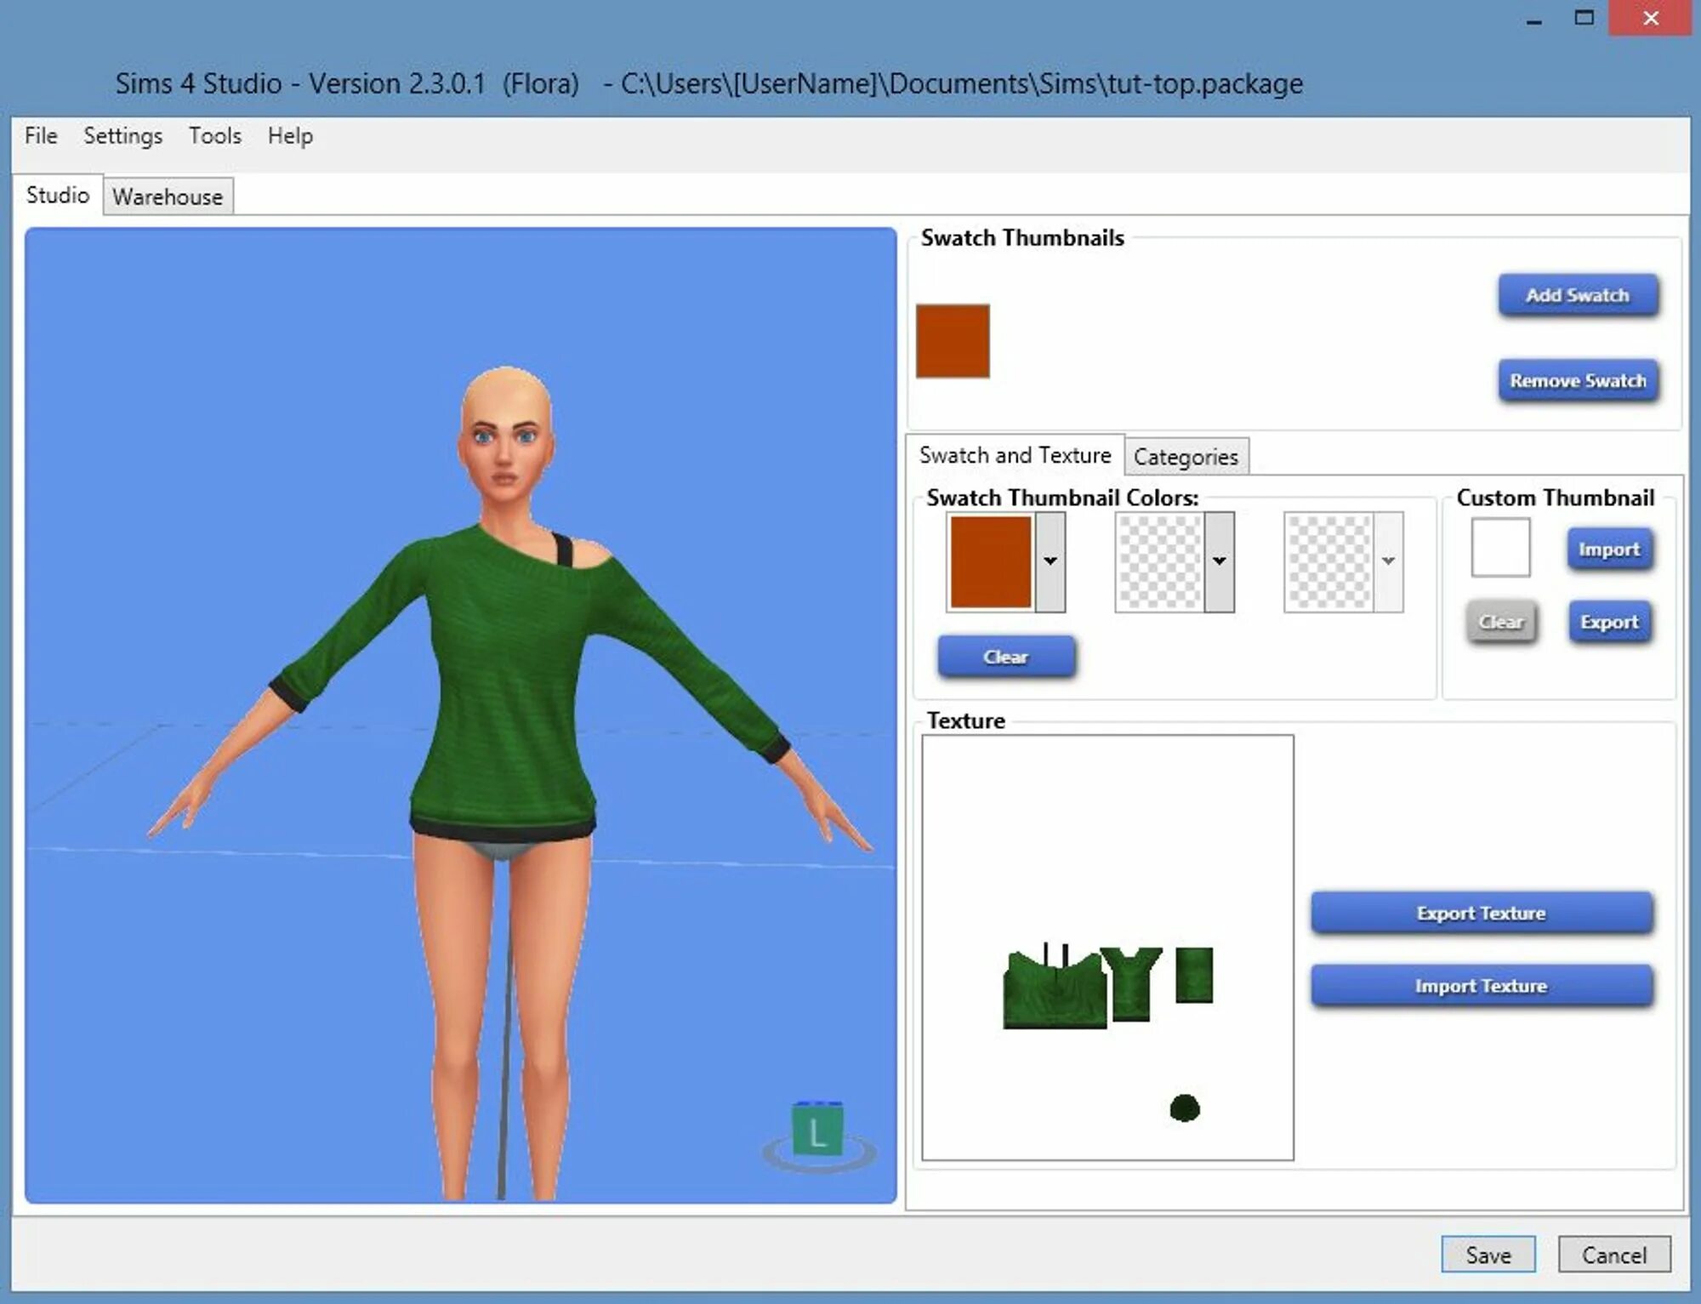
Task: Export the current texture
Action: (x=1481, y=913)
